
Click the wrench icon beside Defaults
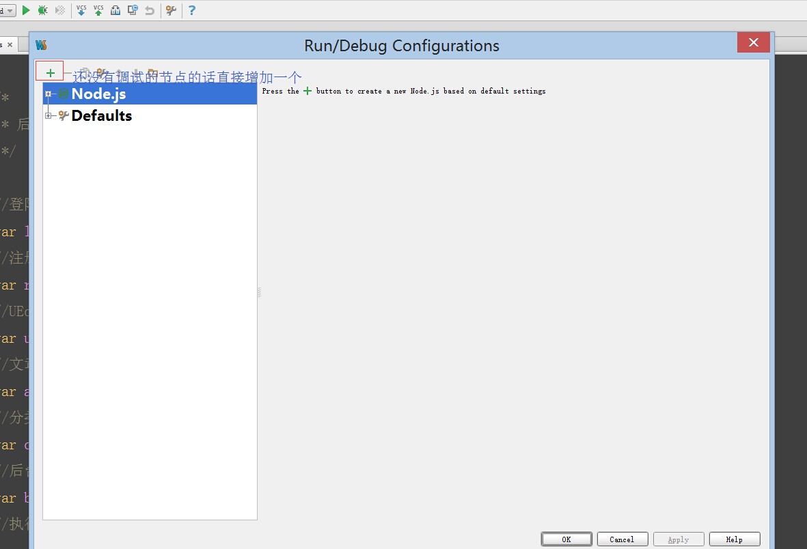pos(64,115)
